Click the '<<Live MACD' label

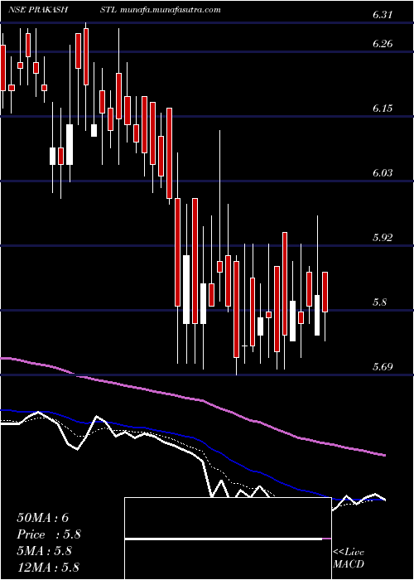click(349, 558)
